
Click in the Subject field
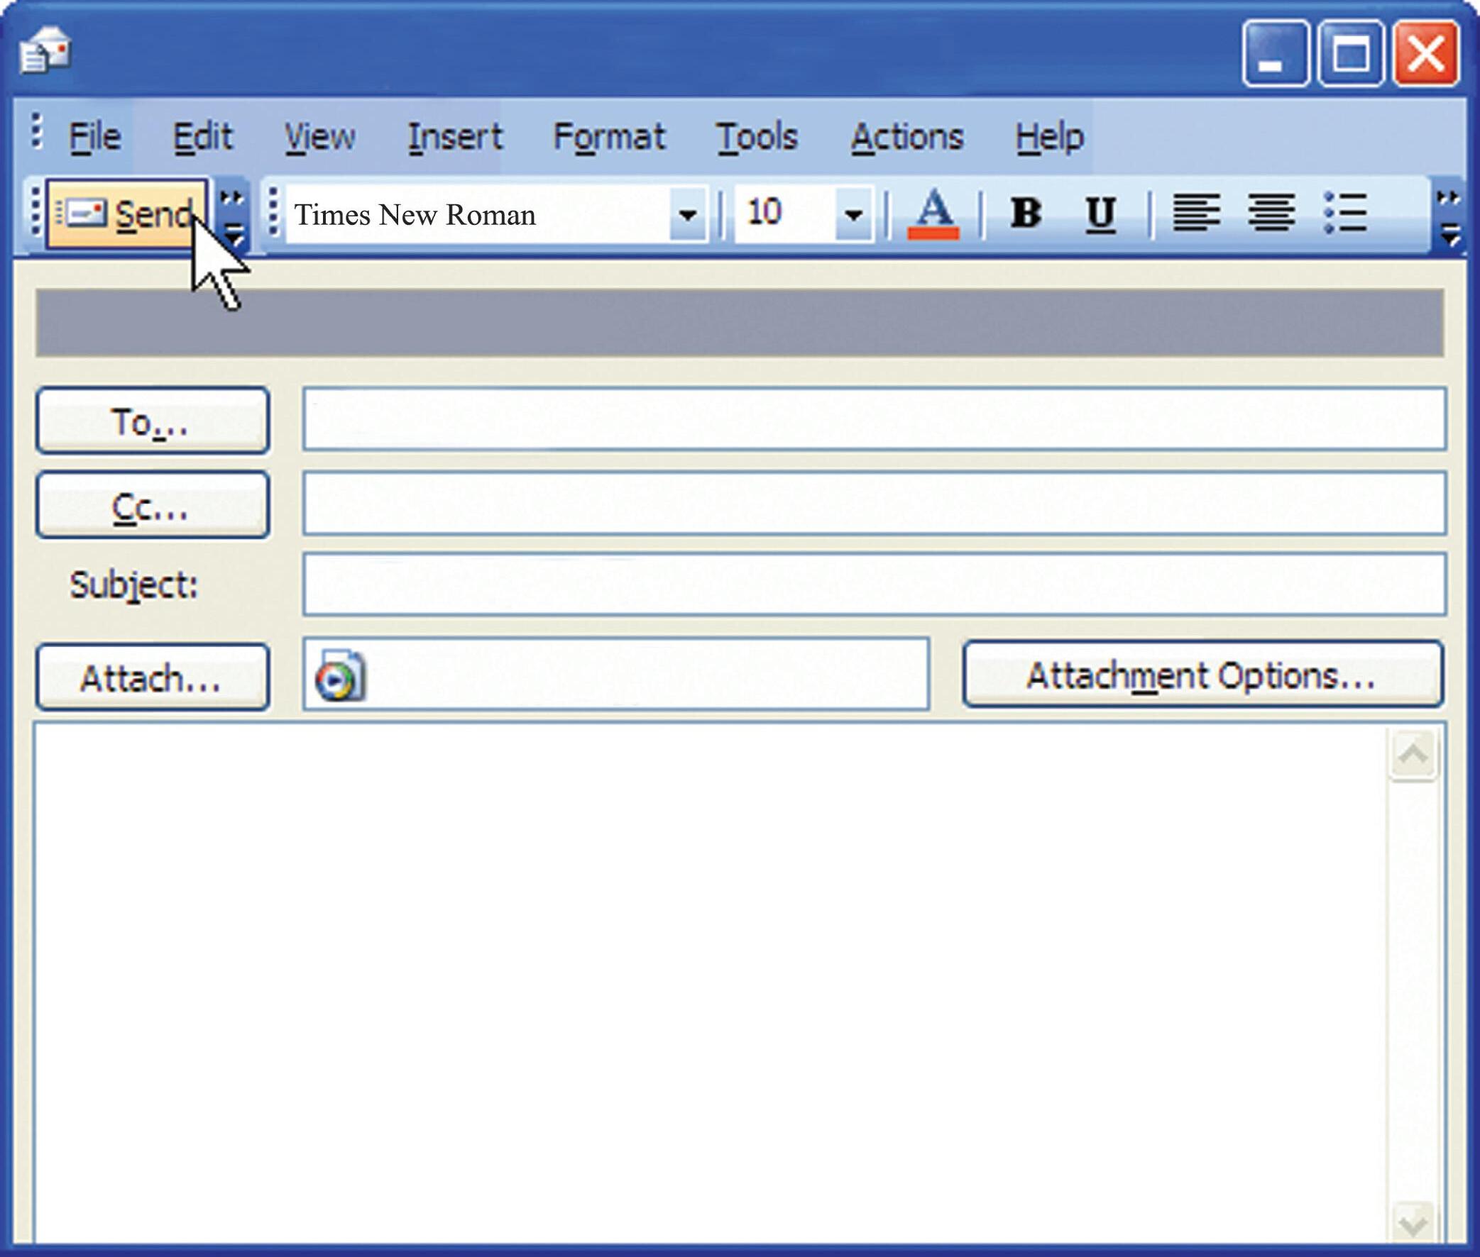874,584
